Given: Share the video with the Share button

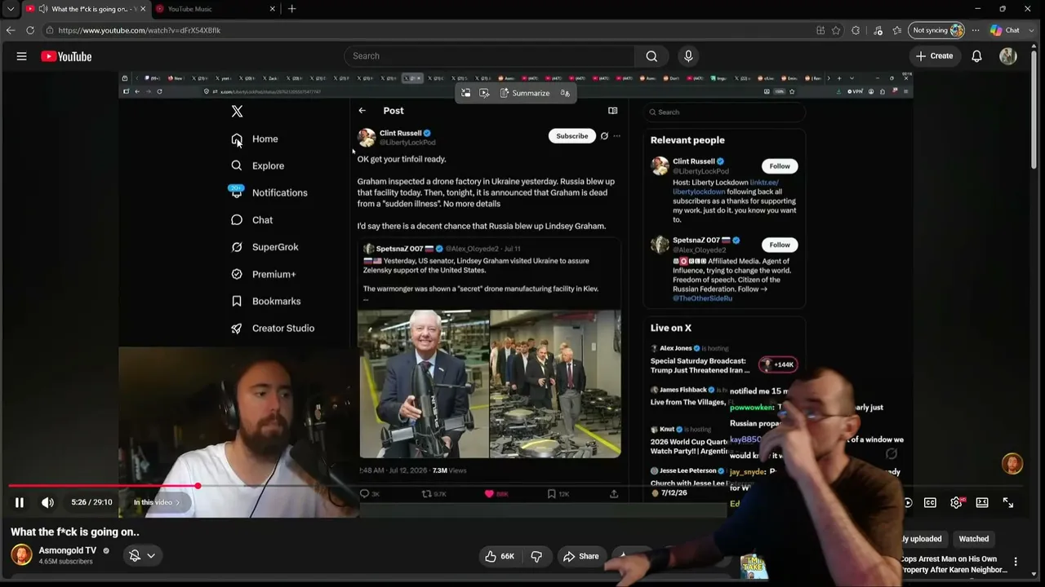Looking at the screenshot, I should 581,556.
